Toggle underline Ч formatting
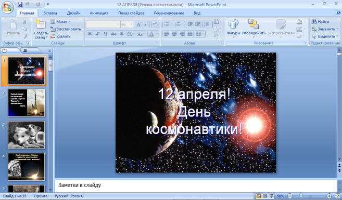Screen dimensions: 342x200 point(105,34)
